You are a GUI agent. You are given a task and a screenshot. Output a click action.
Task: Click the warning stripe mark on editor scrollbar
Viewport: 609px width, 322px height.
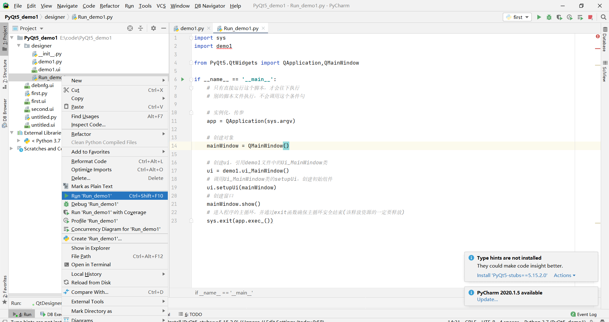coord(598,65)
